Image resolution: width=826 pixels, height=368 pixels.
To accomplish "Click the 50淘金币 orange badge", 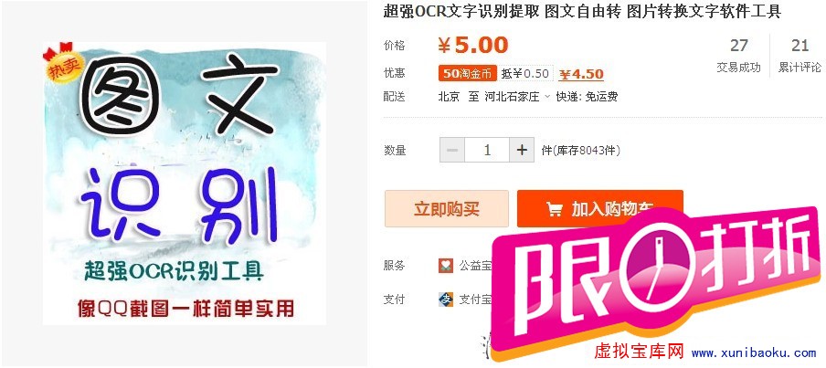I will click(x=467, y=74).
